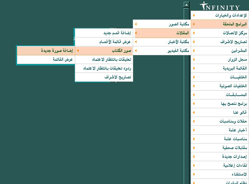Click arrow icon beside أخبار عامة
Image resolution: width=249 pixels, height=184 pixels.
pos(194,130)
